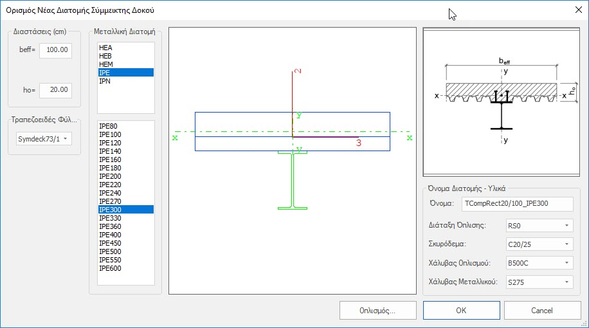Pick IPE600 in the profile list
589x328 pixels.
[x=110, y=268]
